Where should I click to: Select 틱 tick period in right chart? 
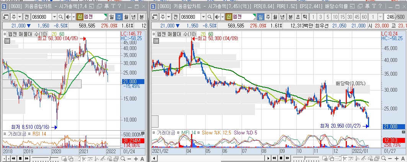click(x=305, y=17)
